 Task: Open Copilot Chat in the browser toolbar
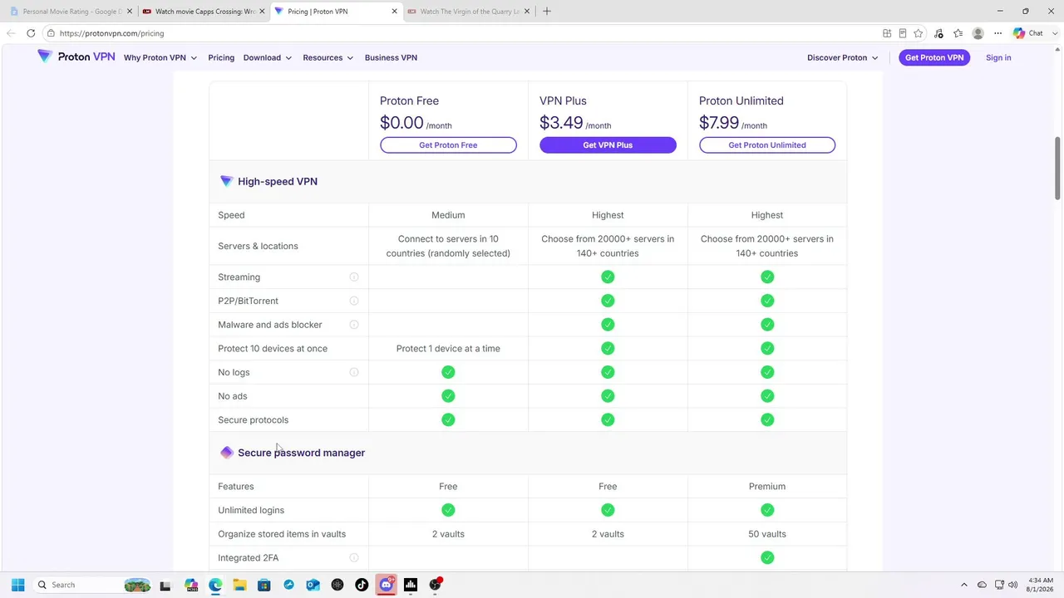click(x=1028, y=33)
